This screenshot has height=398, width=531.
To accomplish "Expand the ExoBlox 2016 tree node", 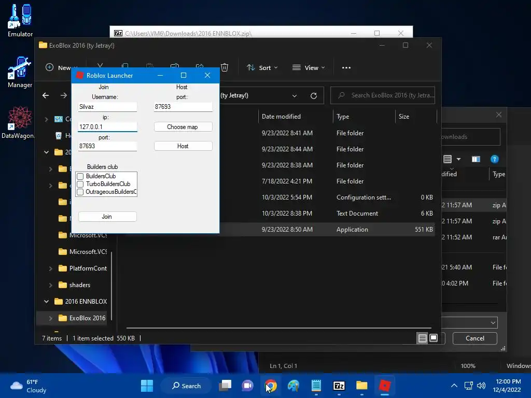I will (x=50, y=318).
